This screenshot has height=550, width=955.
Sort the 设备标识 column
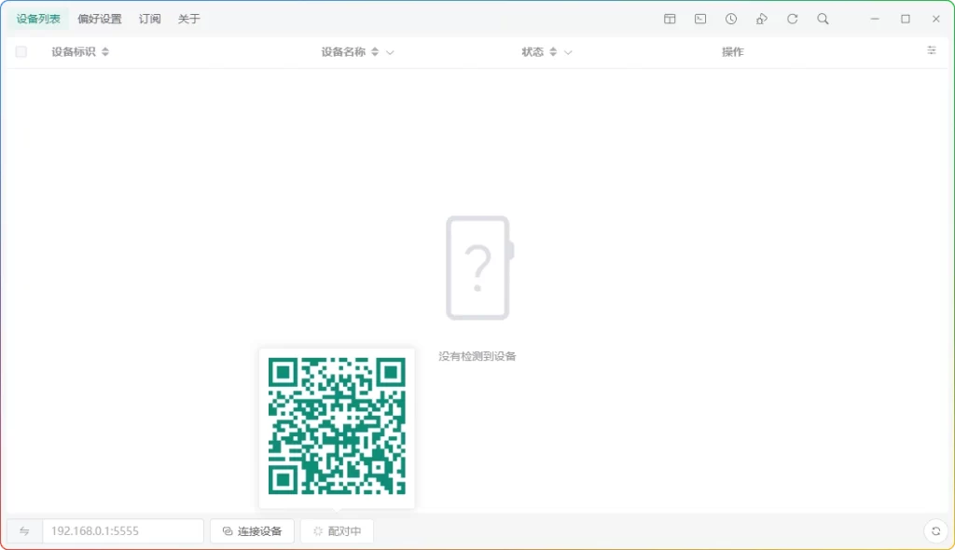104,52
